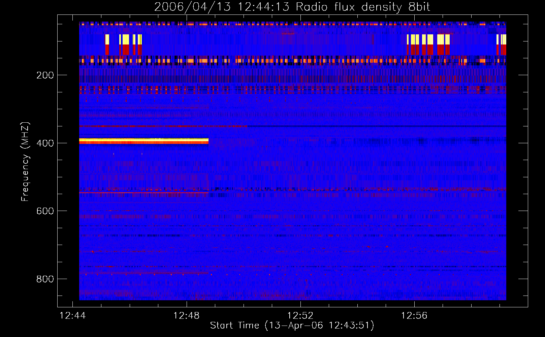Click the 12:48 time tick label

tap(186, 316)
